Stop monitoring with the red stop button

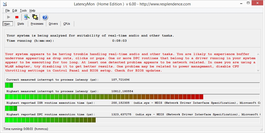point(17,17)
